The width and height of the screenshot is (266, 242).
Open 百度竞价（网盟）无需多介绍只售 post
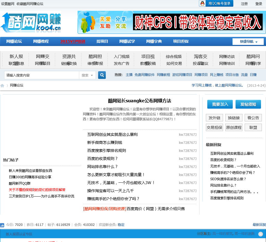[x=156, y=209]
